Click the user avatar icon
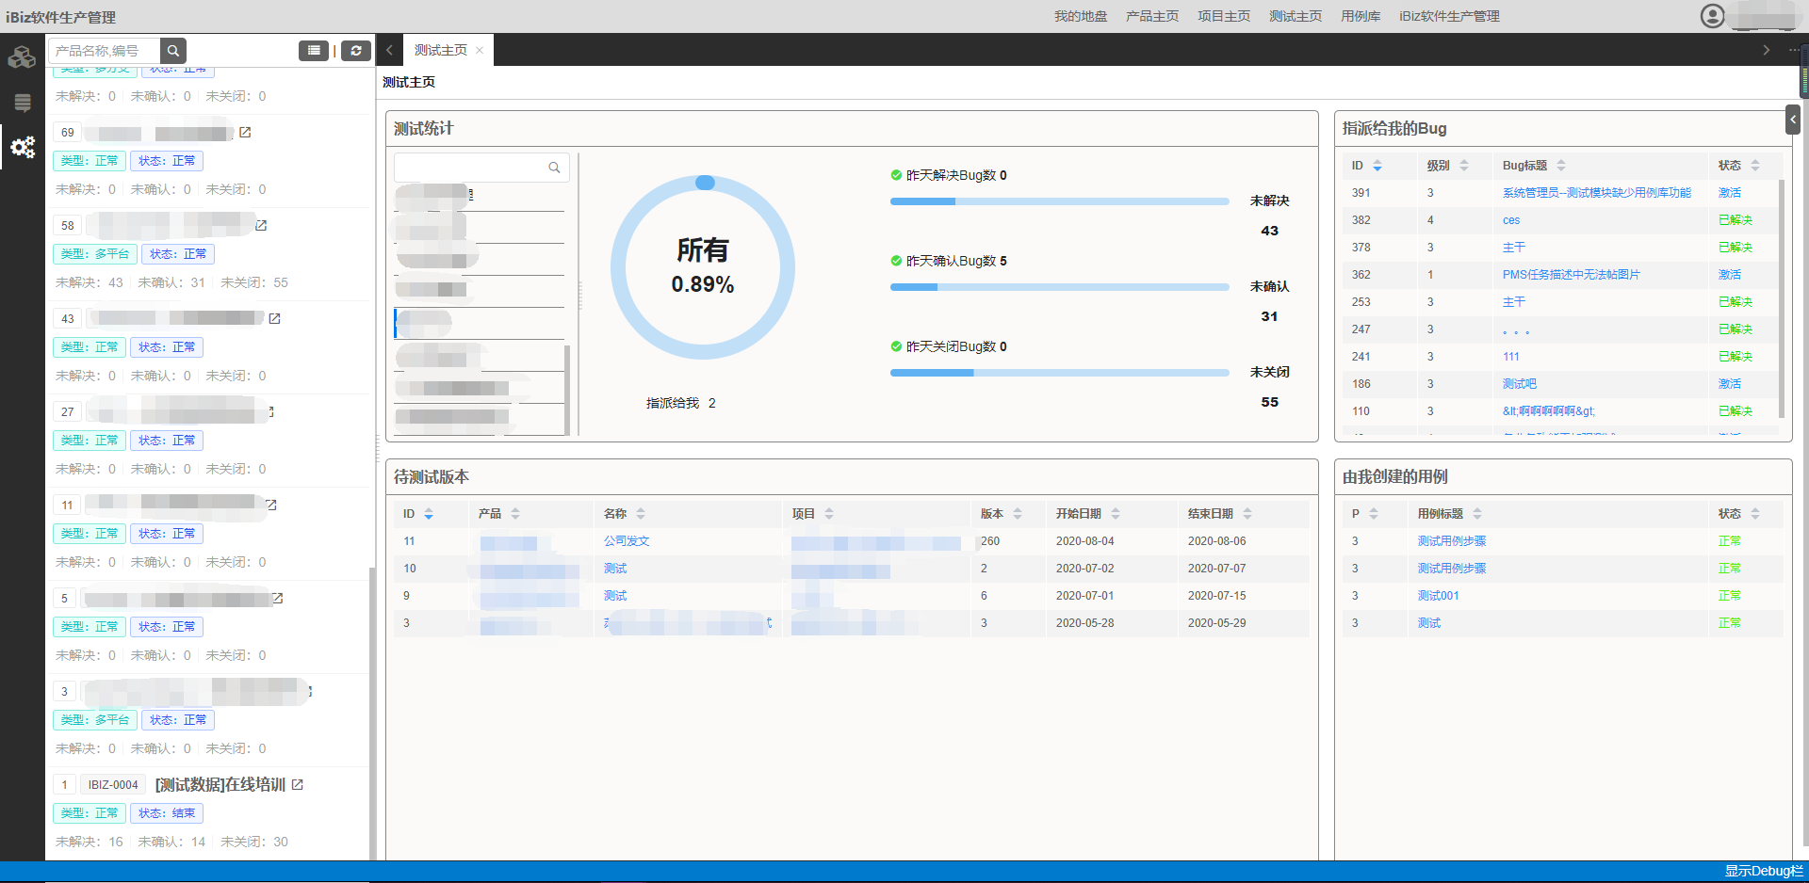The width and height of the screenshot is (1809, 883). pos(1713,16)
